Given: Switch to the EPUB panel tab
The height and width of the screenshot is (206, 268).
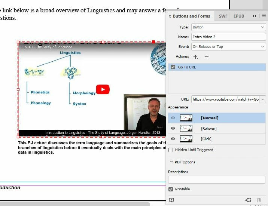Looking at the screenshot, I should [238, 16].
